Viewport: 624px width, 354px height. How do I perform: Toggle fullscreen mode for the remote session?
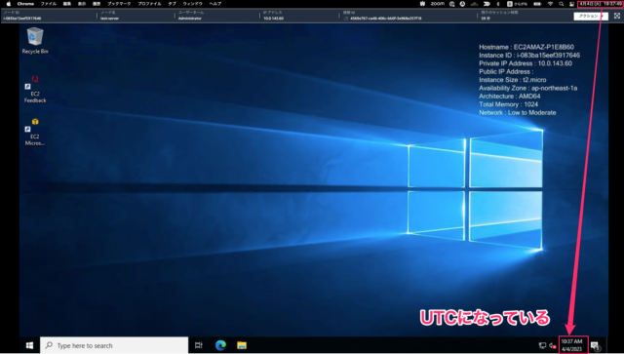(617, 16)
